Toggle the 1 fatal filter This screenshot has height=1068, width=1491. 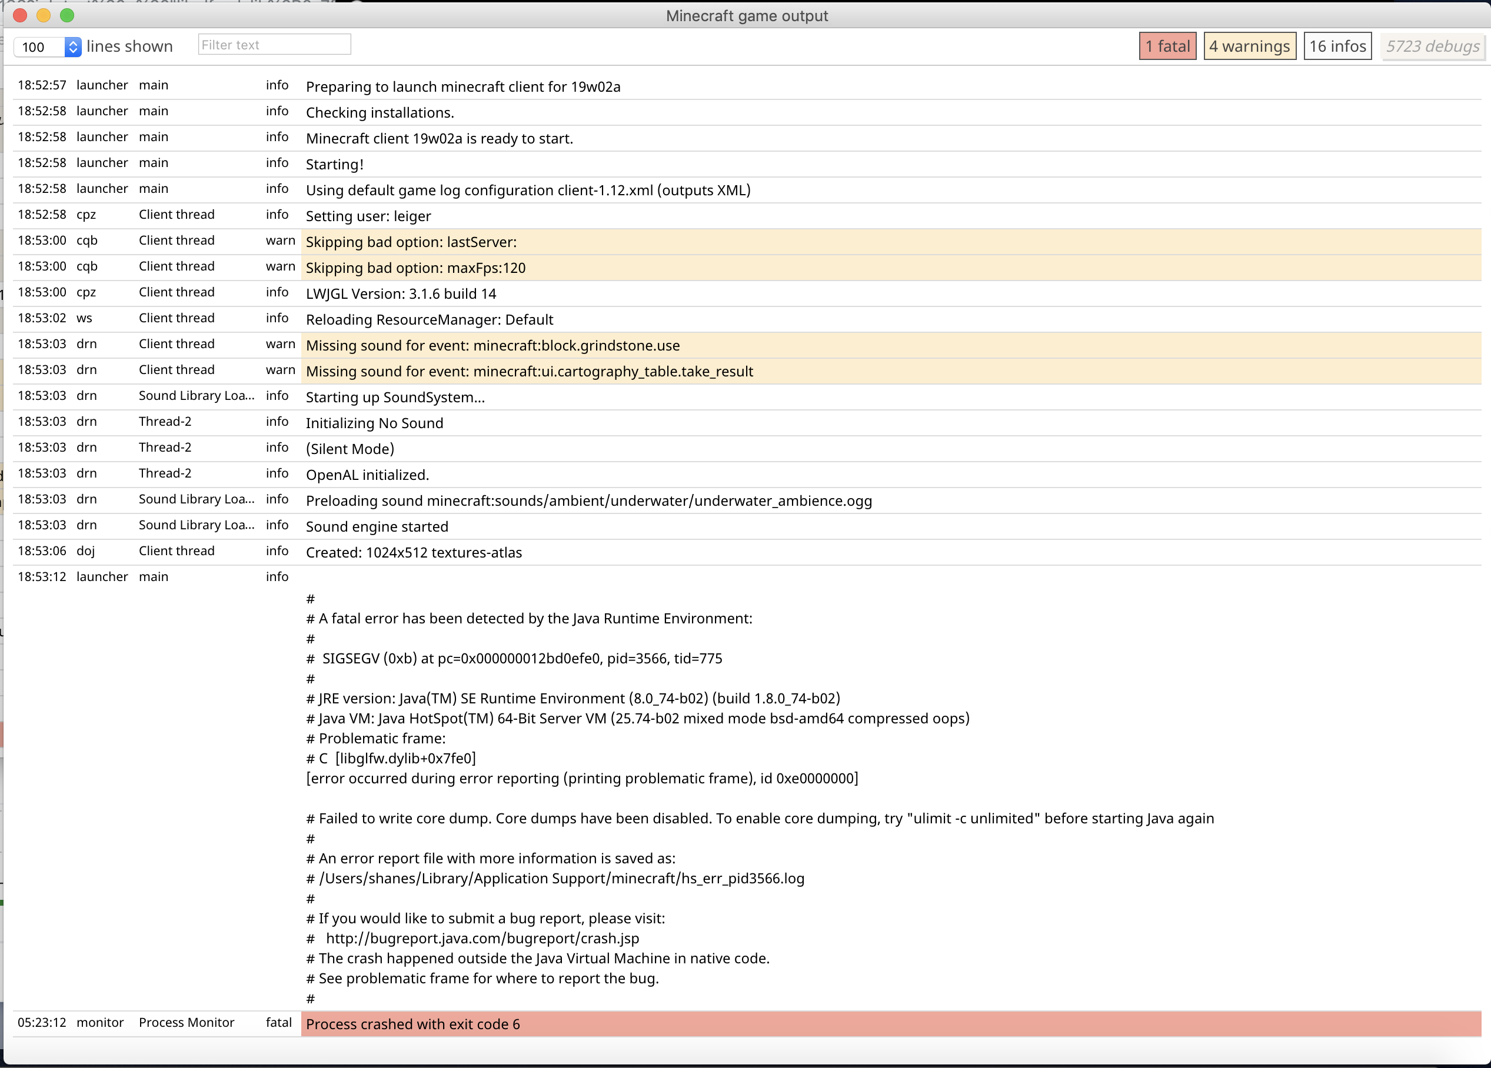pos(1167,46)
